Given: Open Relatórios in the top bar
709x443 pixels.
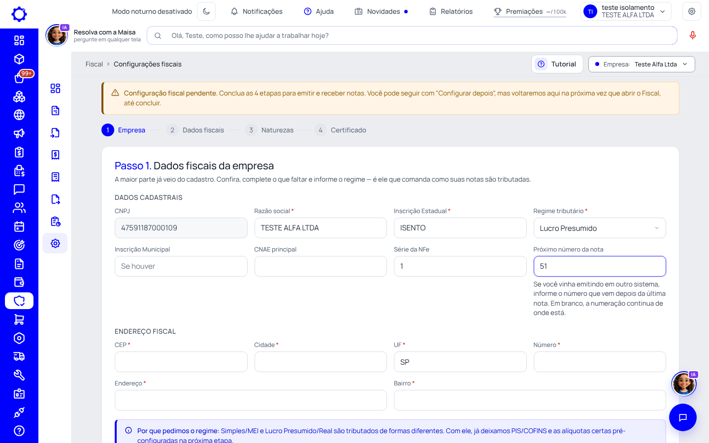Looking at the screenshot, I should pos(451,11).
